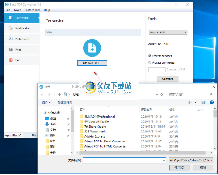Open Adept PDF To HTML Converter folder

105,146
